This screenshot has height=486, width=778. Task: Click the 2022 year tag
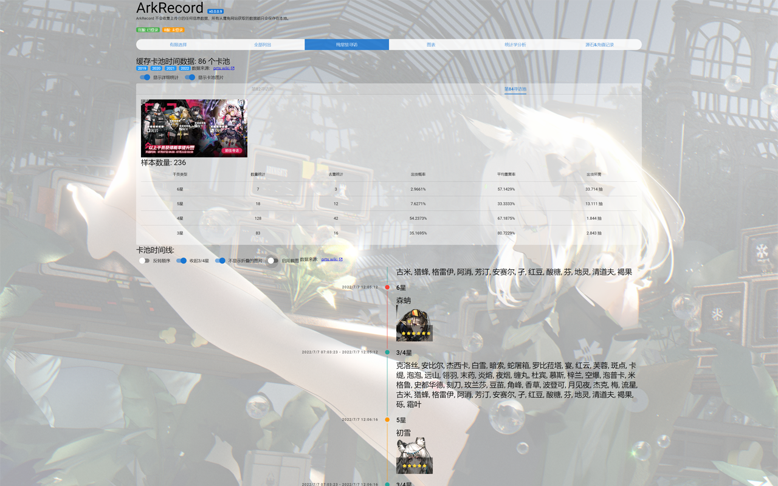[185, 69]
